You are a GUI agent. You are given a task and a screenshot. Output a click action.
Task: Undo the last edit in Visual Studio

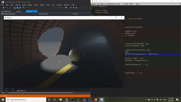[23, 8]
